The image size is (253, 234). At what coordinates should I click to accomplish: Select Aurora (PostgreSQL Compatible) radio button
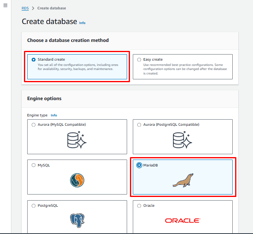point(139,125)
